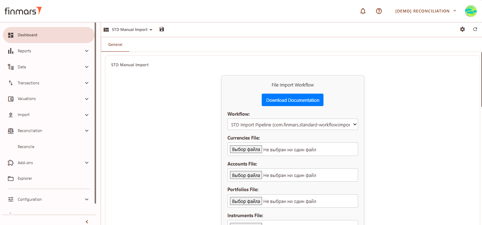Click the Download Documentation button
The width and height of the screenshot is (482, 225).
click(292, 100)
